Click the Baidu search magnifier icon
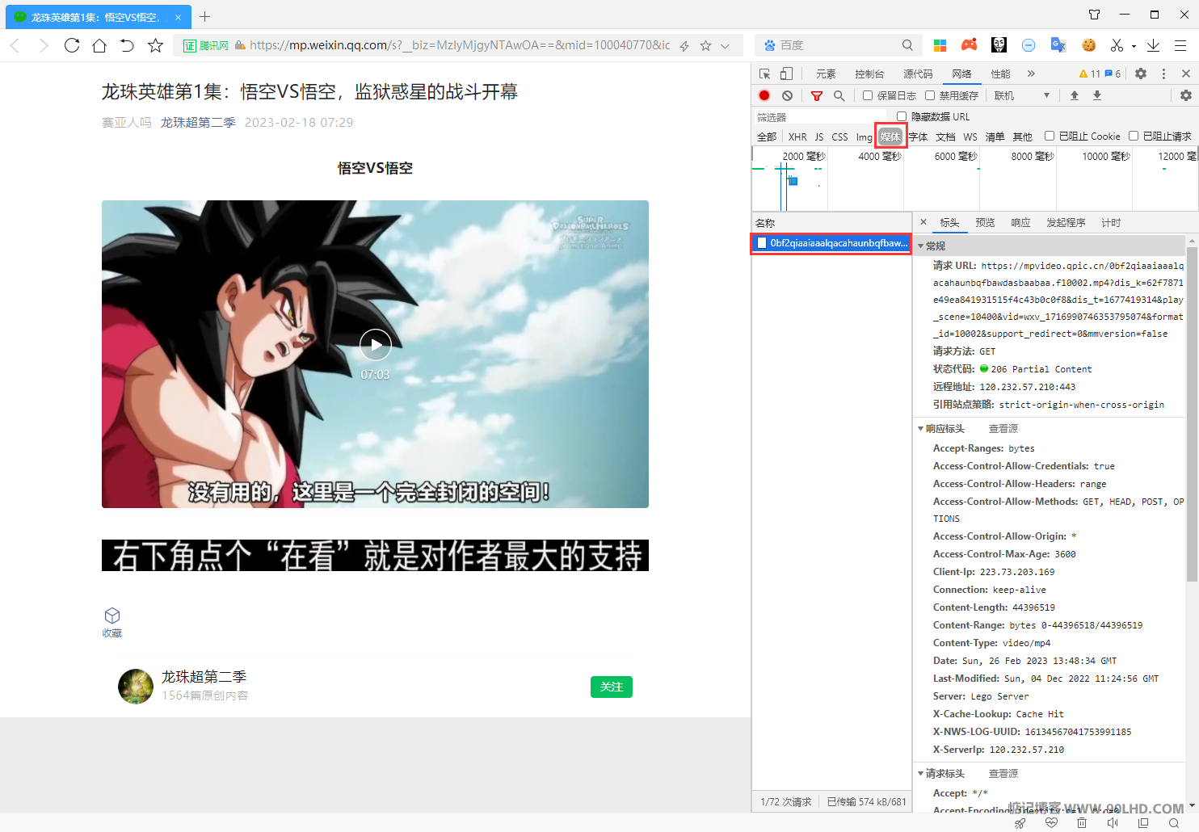Screen dimensions: 1199x832 coord(907,45)
